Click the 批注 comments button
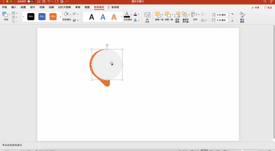Viewport: 275px width, 151px height. click(x=268, y=8)
